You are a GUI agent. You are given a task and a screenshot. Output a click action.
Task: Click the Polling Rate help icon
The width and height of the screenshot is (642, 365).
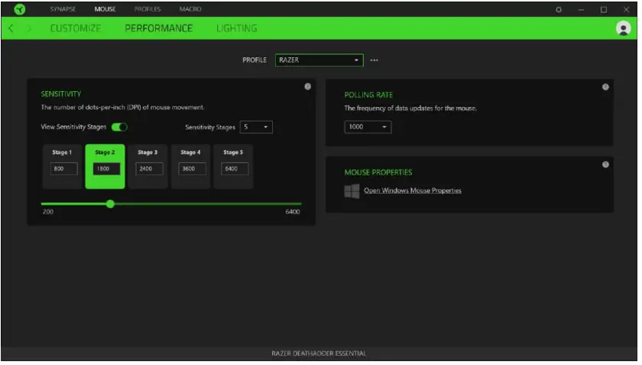coord(605,86)
